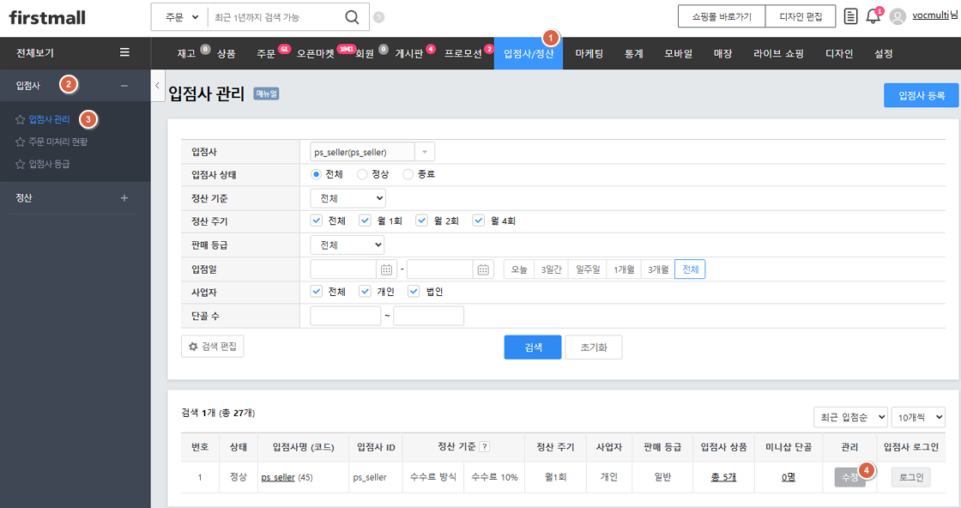Click the start 입점일 date field

coord(343,269)
